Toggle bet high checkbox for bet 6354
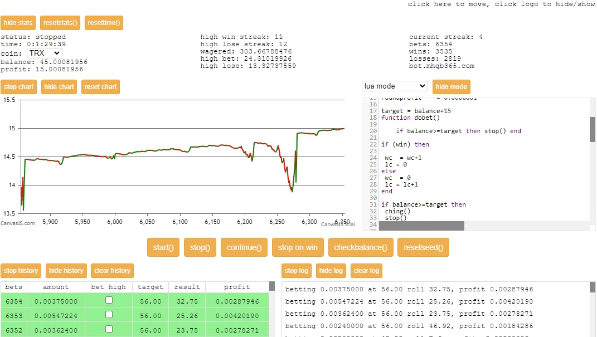The image size is (597, 337). (109, 300)
